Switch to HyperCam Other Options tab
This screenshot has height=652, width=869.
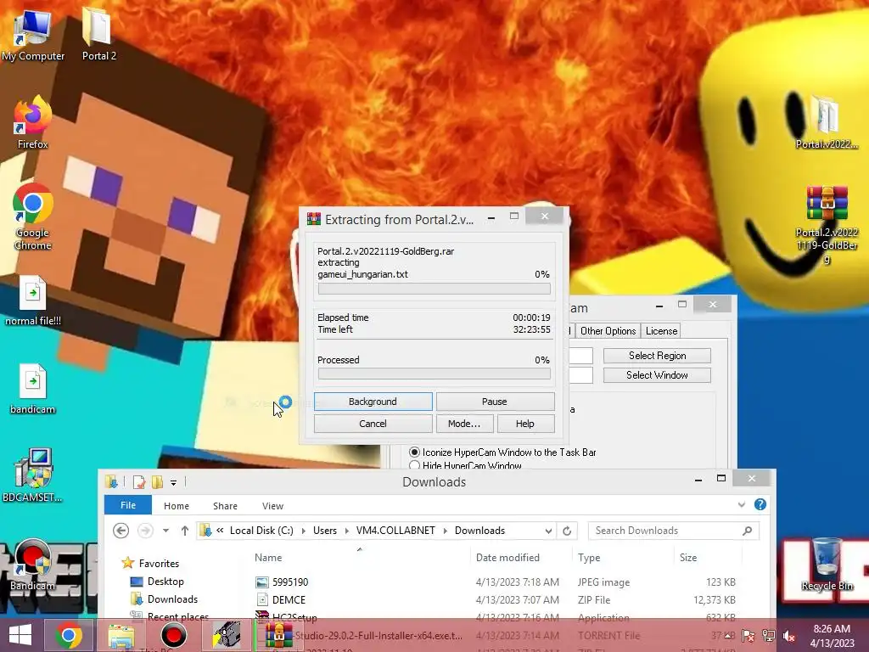tap(608, 331)
